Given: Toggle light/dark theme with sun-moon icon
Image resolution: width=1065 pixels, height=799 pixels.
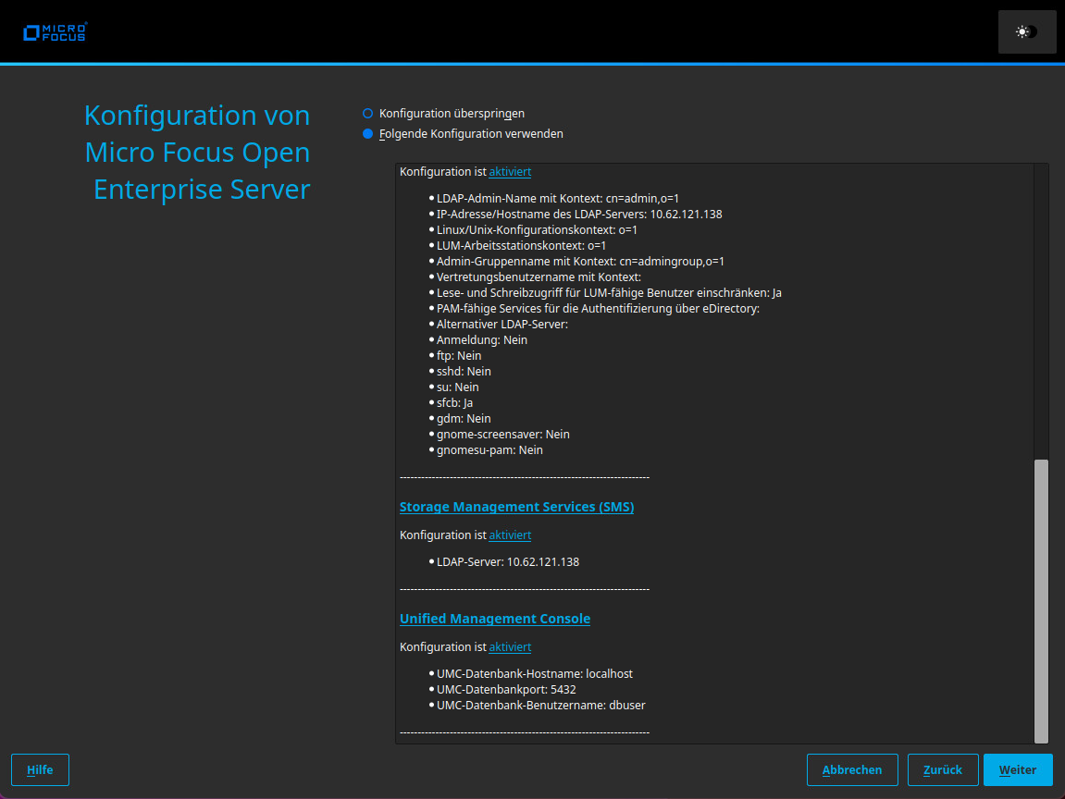Looking at the screenshot, I should [1025, 31].
